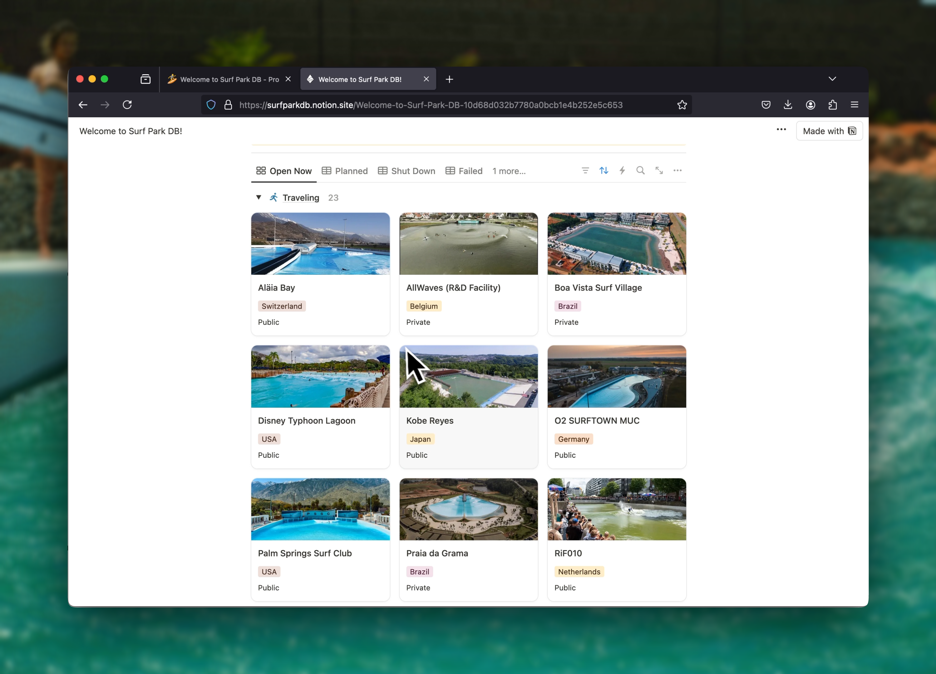Image resolution: width=936 pixels, height=674 pixels.
Task: Switch to the Planned view
Action: [x=345, y=171]
